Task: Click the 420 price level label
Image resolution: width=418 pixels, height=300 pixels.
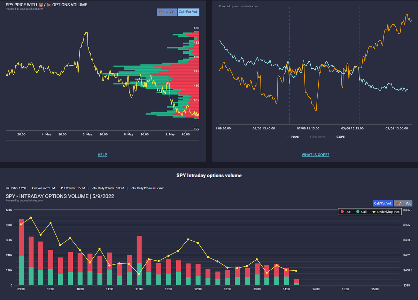Action: 196,57
